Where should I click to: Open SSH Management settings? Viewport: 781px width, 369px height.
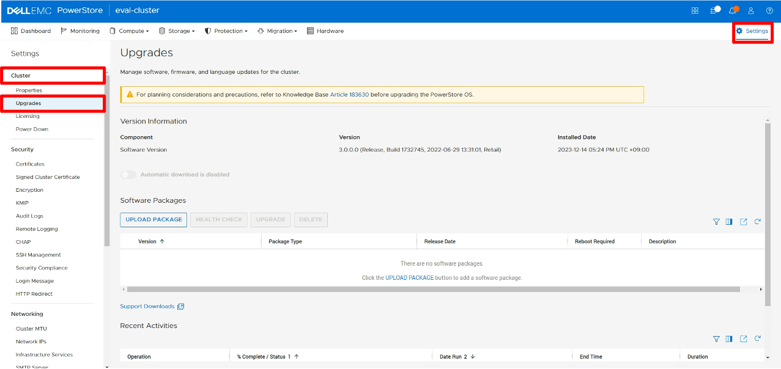point(39,255)
